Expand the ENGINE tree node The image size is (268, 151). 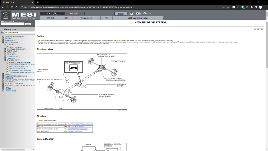(x=3, y=39)
